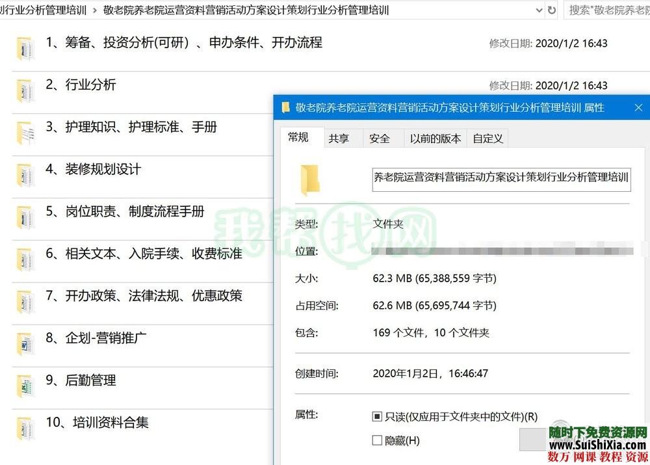
Task: Select the 安全 tab
Action: coord(380,138)
